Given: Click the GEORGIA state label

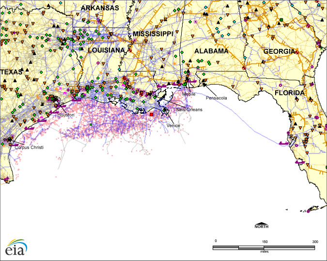Looking at the screenshot, I should pos(279,51).
